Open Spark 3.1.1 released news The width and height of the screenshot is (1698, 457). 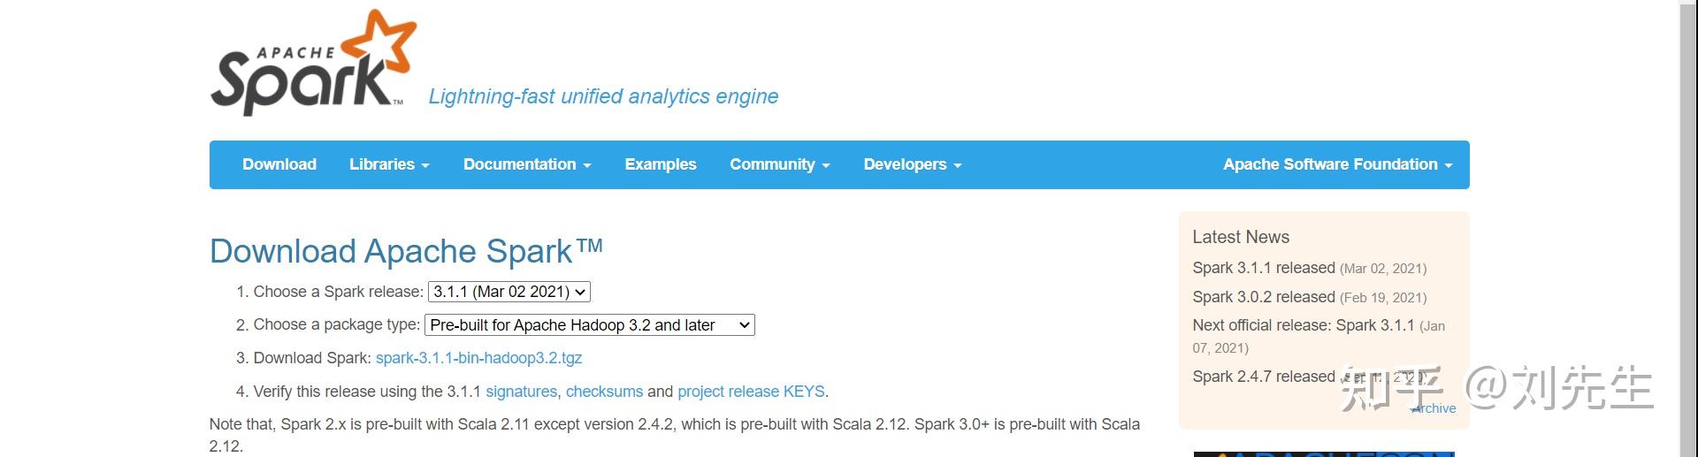(x=1263, y=268)
